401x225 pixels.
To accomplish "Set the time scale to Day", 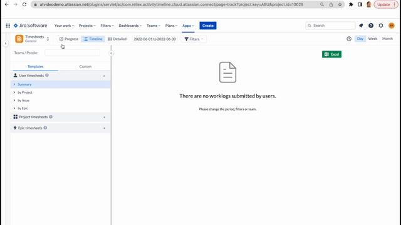I will coord(360,39).
